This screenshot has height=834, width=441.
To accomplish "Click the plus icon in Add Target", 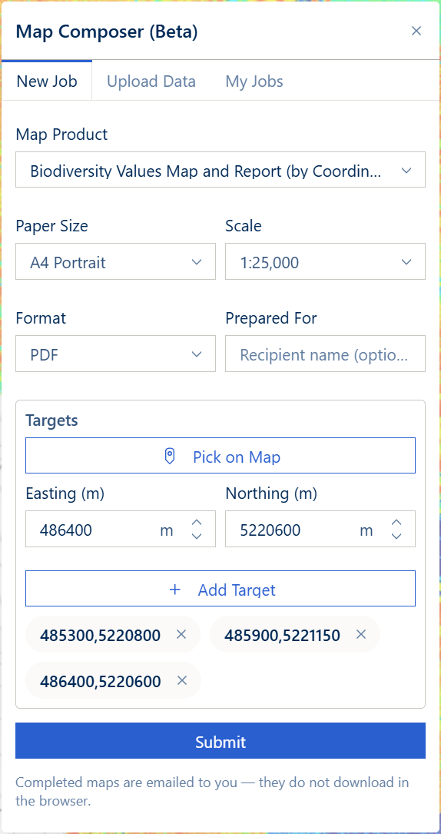I will point(175,590).
